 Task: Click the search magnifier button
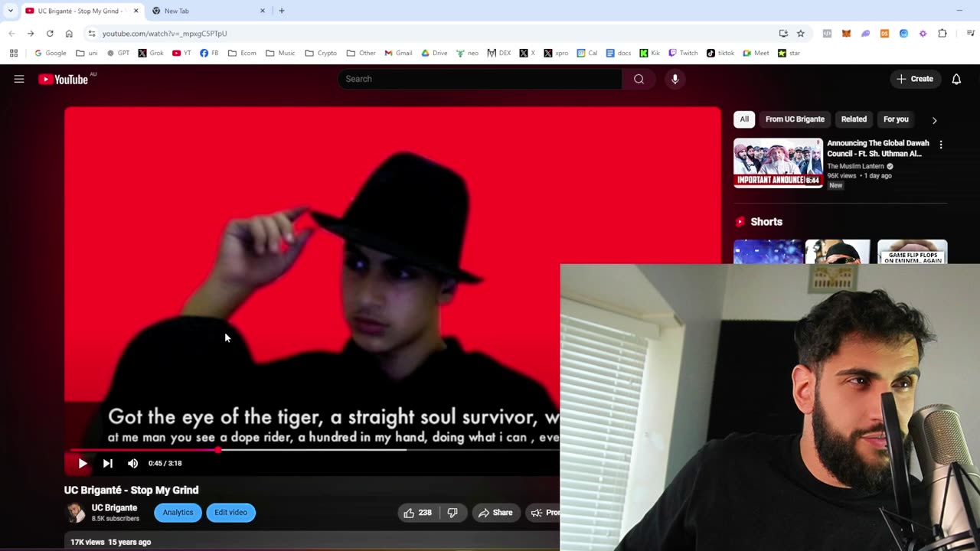point(639,79)
